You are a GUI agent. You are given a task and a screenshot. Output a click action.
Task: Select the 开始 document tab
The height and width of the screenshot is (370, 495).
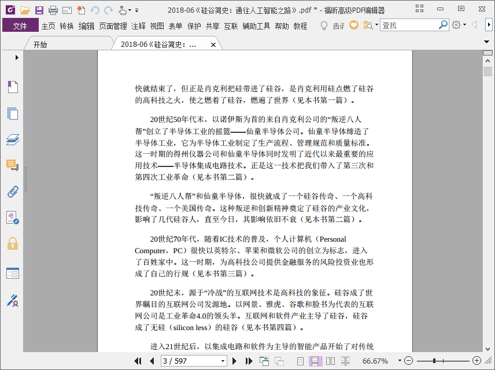(x=68, y=44)
